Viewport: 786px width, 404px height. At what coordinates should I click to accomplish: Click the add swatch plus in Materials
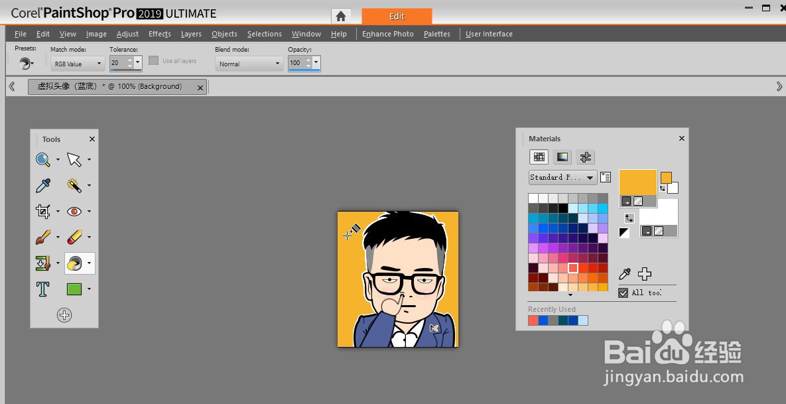644,273
